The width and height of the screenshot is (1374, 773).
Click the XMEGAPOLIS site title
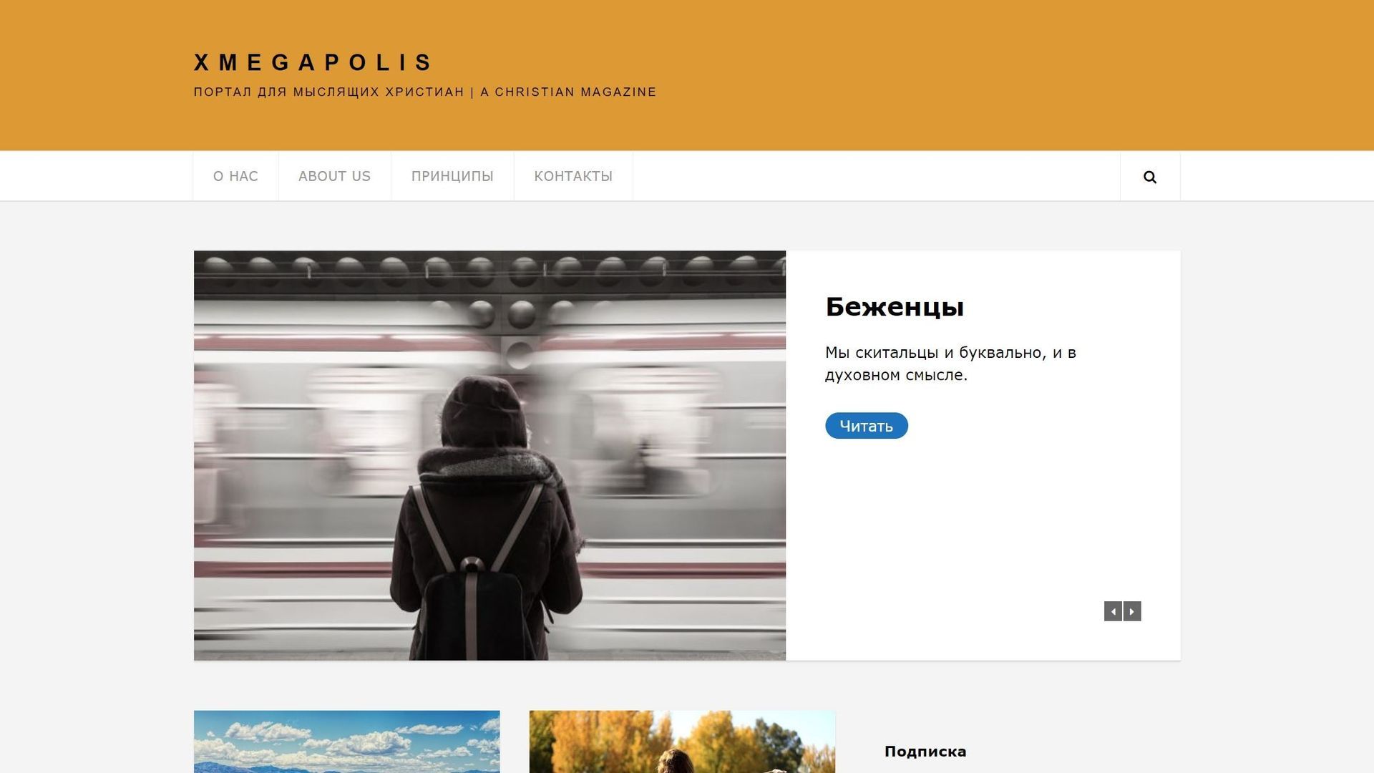coord(313,62)
